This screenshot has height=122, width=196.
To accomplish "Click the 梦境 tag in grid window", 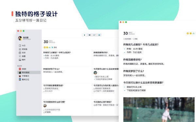I will (54, 47).
